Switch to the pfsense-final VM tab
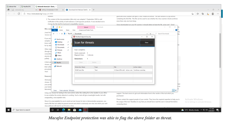 click(x=13, y=6)
